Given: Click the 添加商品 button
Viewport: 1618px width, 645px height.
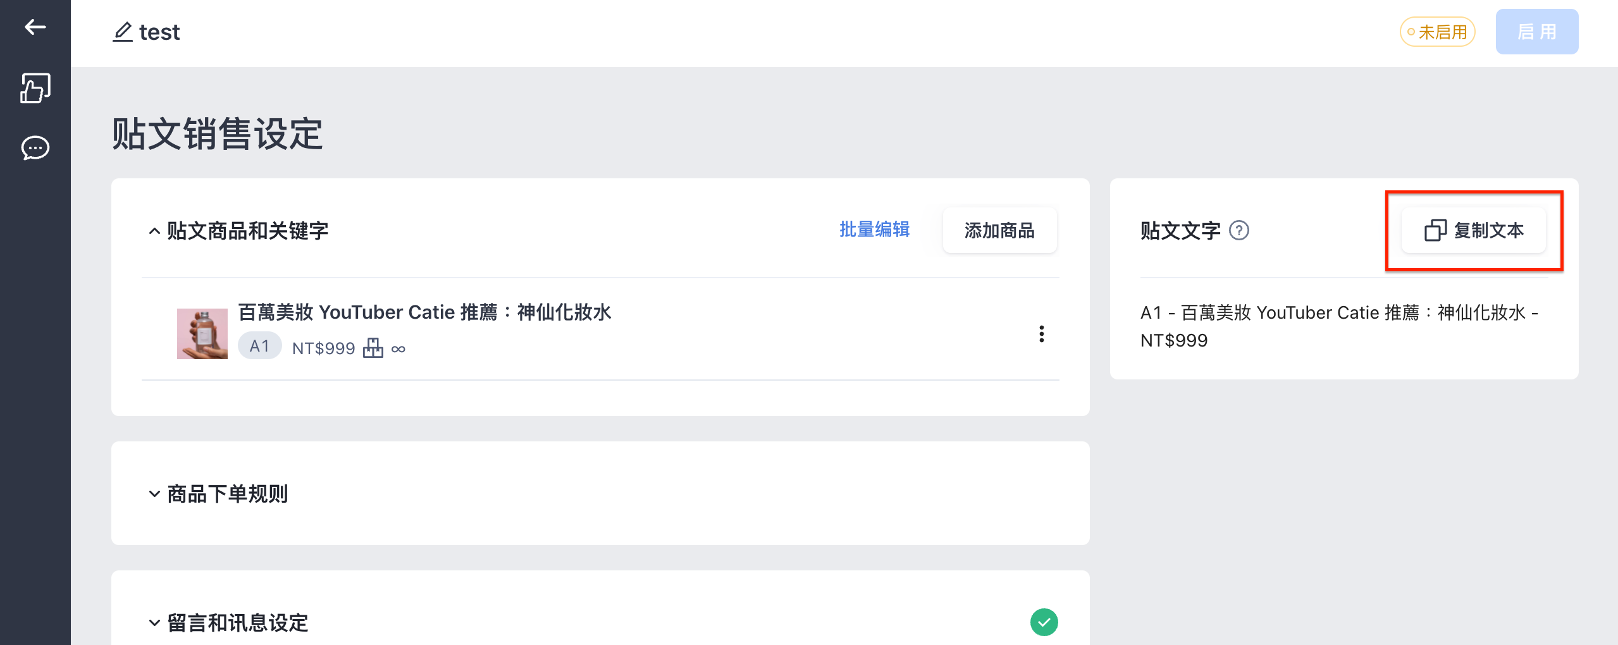Looking at the screenshot, I should pyautogui.click(x=999, y=230).
